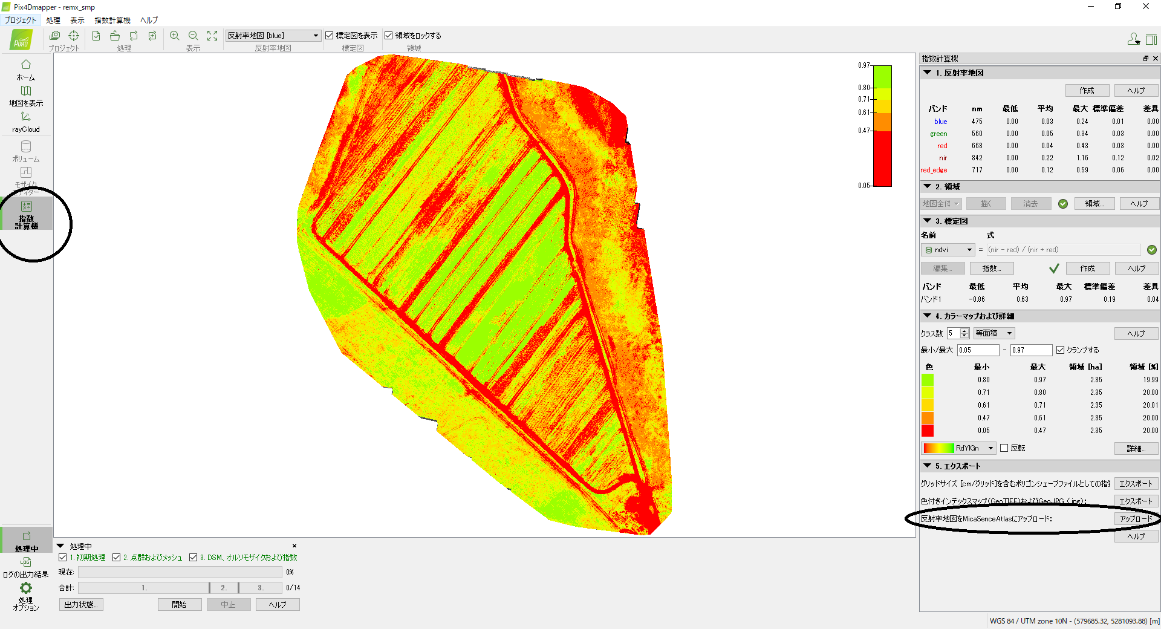Zoom out on the map view
1161x629 pixels.
click(x=193, y=36)
